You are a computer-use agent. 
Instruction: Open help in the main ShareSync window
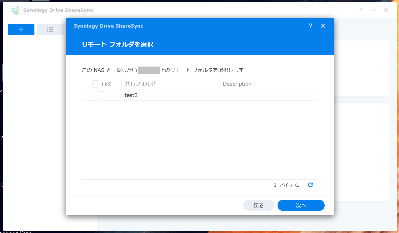click(x=361, y=10)
